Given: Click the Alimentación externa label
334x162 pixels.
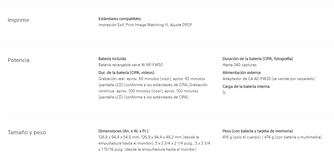Looking at the screenshot, I should click(x=241, y=73).
